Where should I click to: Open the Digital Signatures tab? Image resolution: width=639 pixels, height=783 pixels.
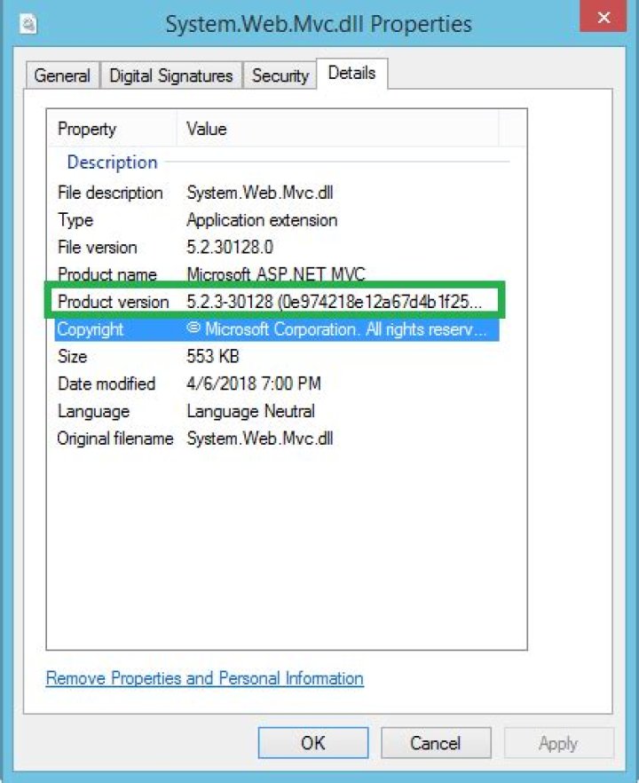[171, 75]
